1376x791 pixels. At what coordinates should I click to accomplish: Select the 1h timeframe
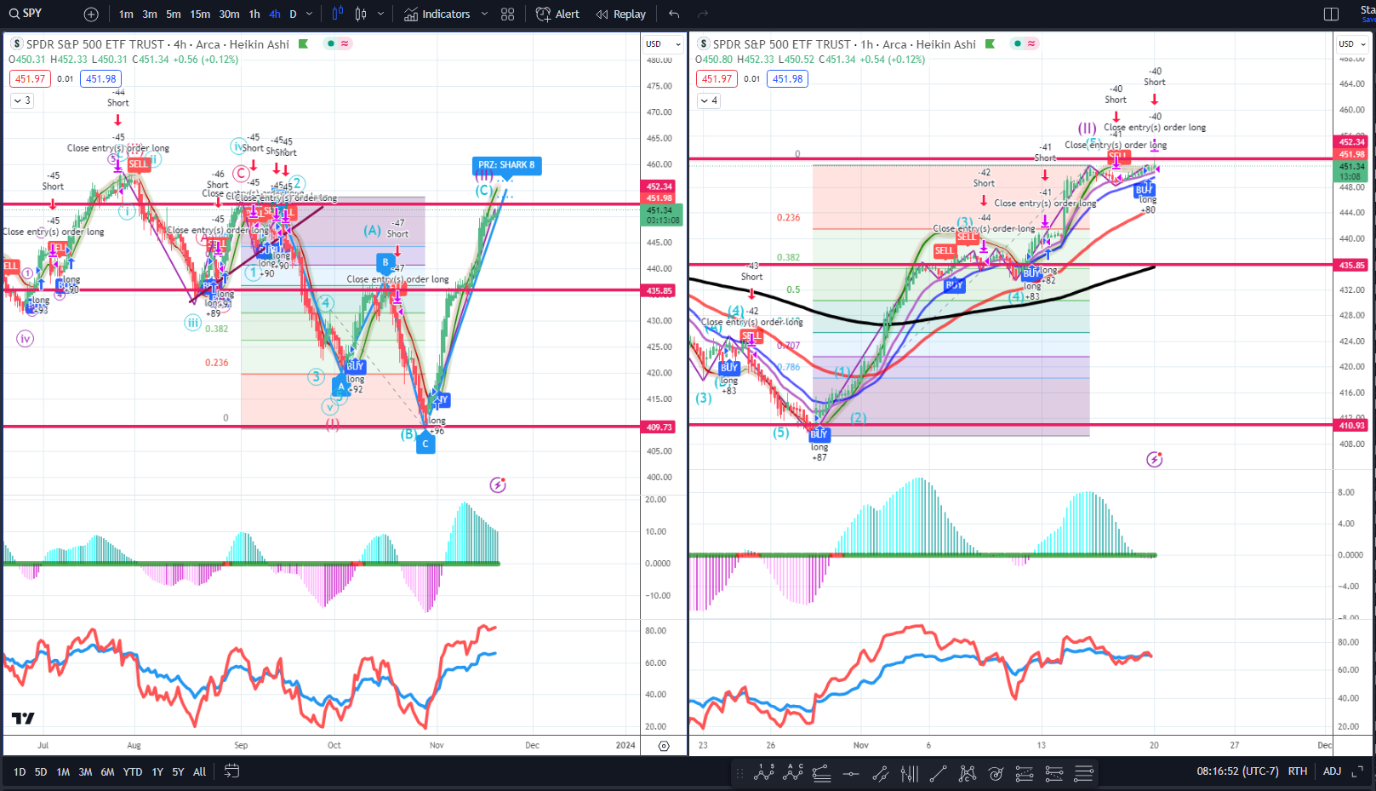coord(254,14)
